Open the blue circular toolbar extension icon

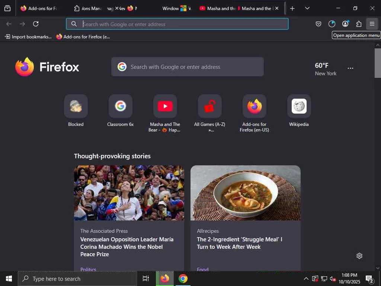332,24
